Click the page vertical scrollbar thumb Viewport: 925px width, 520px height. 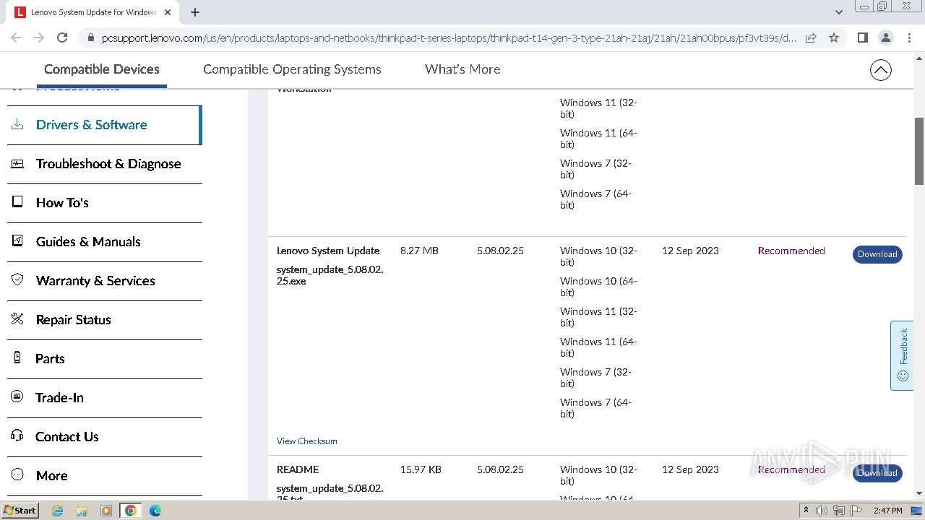point(919,150)
